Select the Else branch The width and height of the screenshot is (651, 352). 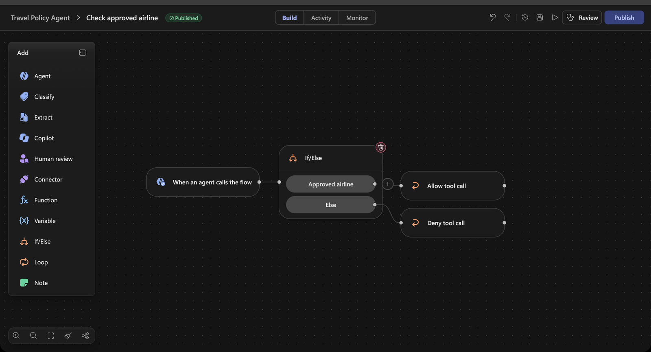[x=331, y=205]
